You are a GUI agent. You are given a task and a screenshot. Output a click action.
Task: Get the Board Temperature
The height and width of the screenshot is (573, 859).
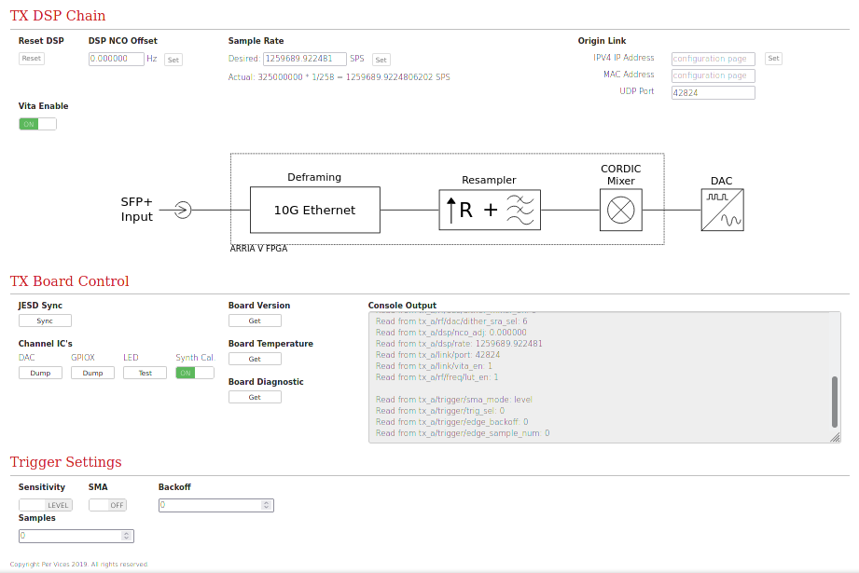[255, 359]
